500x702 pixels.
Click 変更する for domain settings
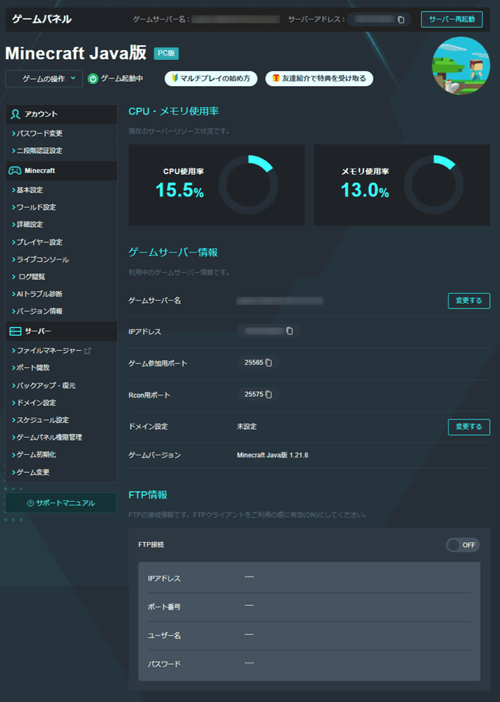pyautogui.click(x=468, y=426)
